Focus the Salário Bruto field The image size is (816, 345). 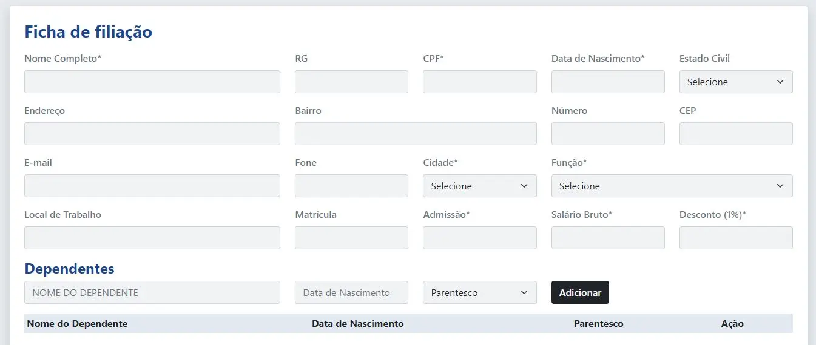point(607,238)
